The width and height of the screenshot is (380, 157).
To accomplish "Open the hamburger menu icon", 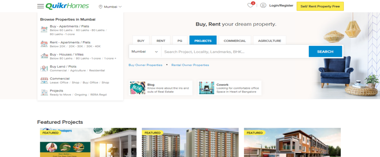I will pyautogui.click(x=40, y=6).
